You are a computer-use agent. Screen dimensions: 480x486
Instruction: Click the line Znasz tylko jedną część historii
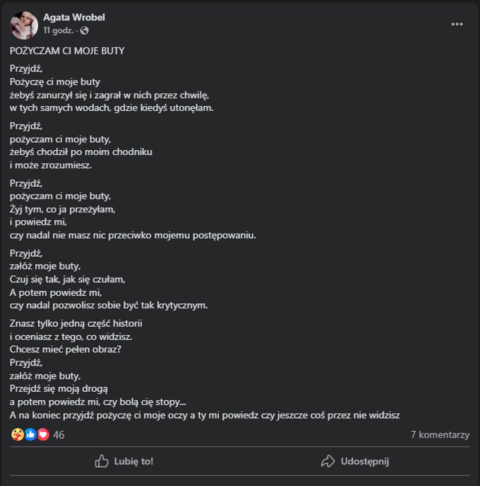point(76,324)
